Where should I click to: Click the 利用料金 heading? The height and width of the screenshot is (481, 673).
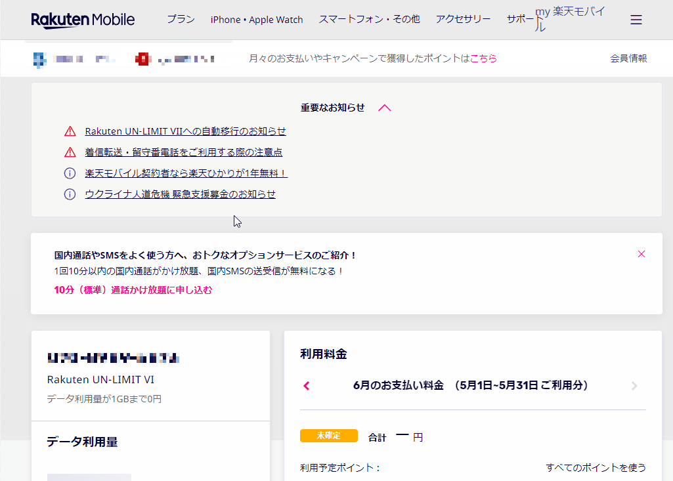(323, 354)
